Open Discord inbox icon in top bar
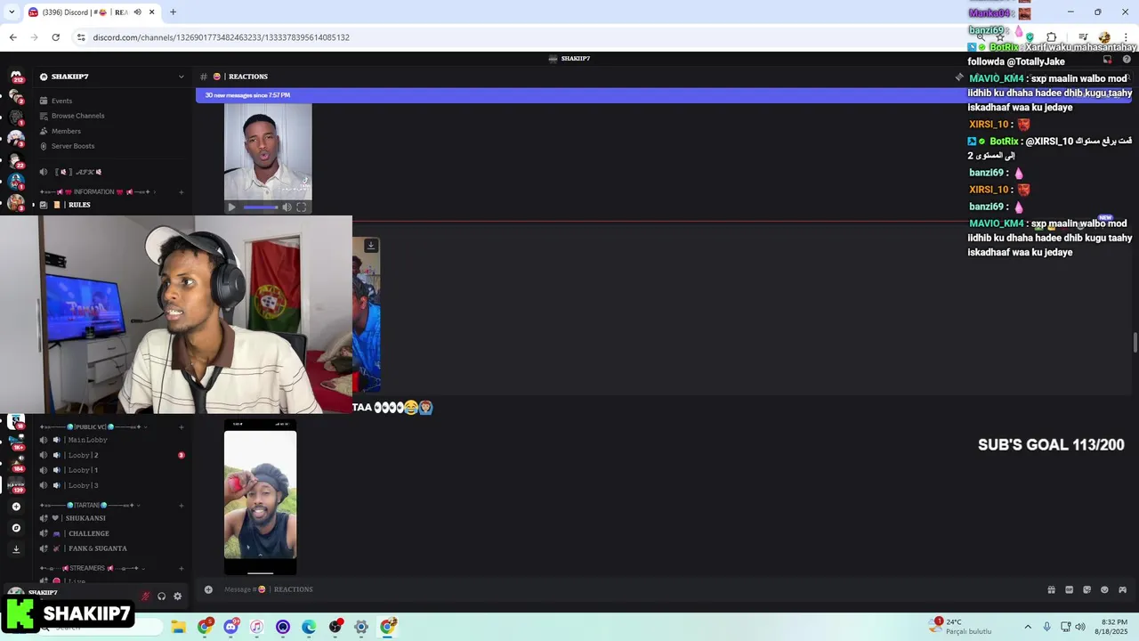1139x641 pixels. (1107, 60)
